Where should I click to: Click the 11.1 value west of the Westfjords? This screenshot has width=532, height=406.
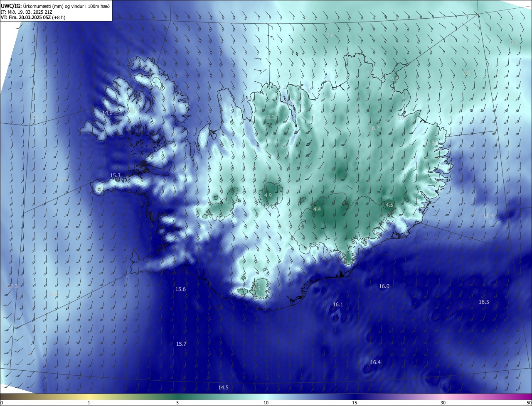[x=38, y=117]
